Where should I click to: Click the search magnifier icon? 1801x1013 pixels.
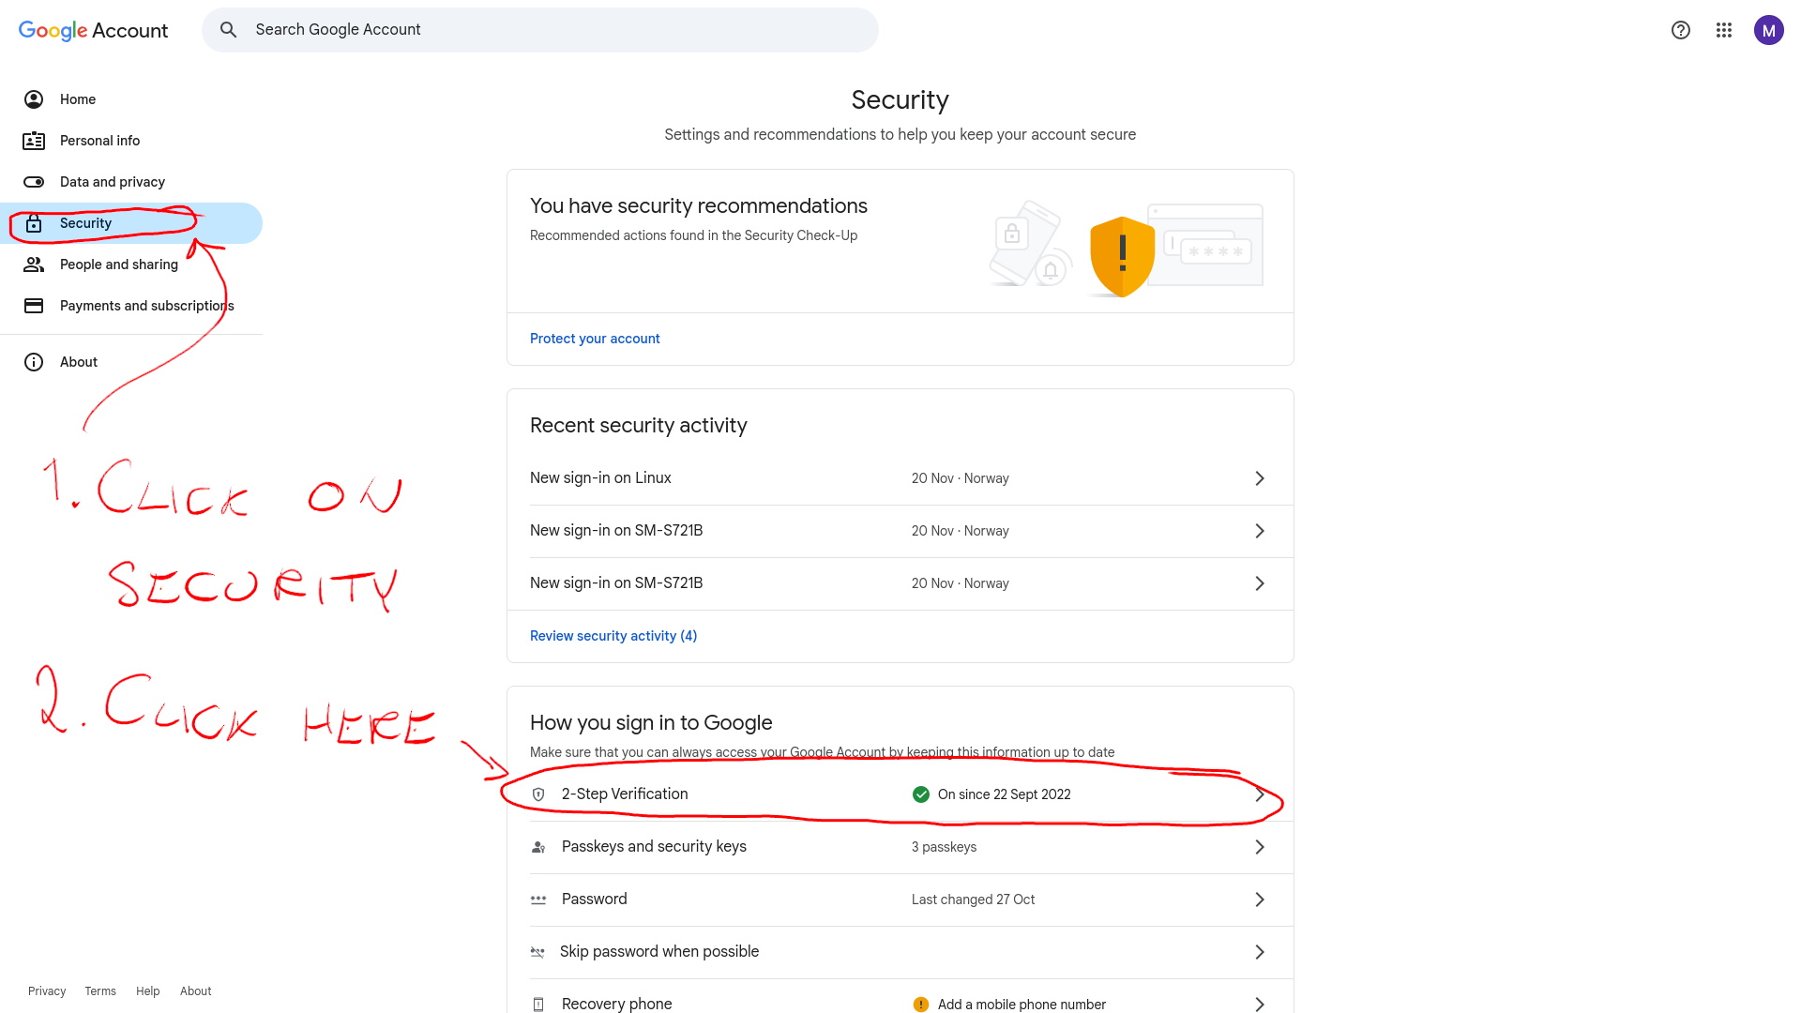[x=228, y=30]
